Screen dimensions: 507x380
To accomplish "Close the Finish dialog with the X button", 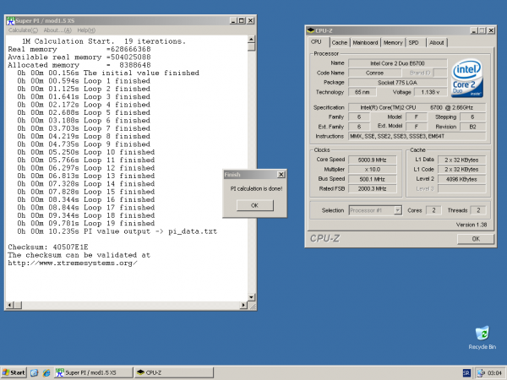I will 281,175.
